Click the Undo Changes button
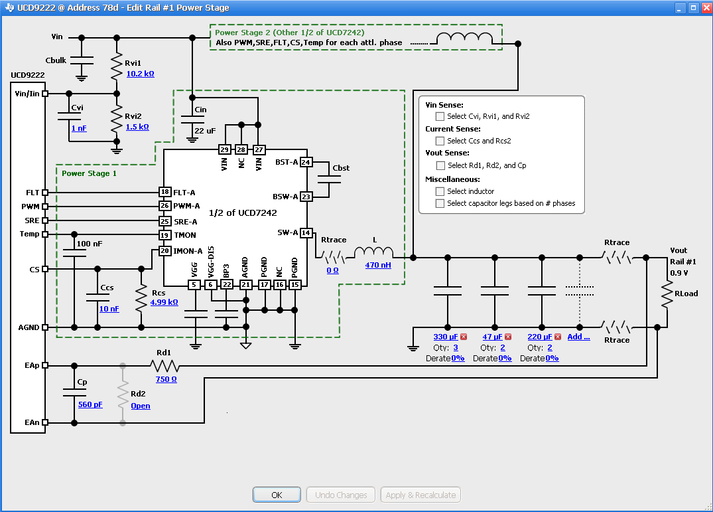Viewport: 713px width, 512px height. click(x=340, y=494)
